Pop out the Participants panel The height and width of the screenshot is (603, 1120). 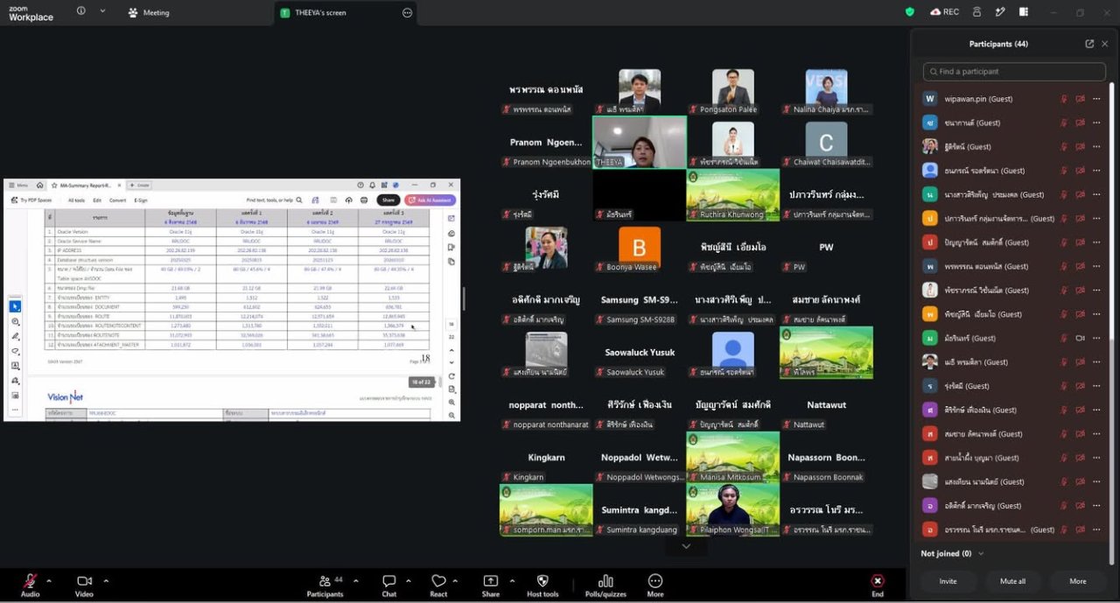tap(1089, 44)
